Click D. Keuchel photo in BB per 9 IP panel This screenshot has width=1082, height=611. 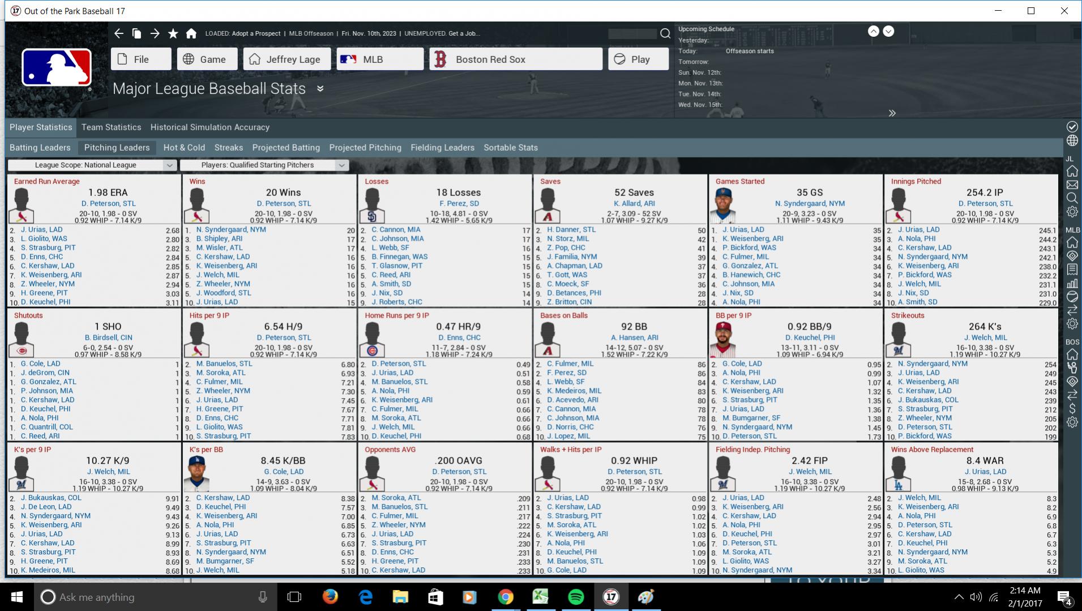tap(722, 340)
